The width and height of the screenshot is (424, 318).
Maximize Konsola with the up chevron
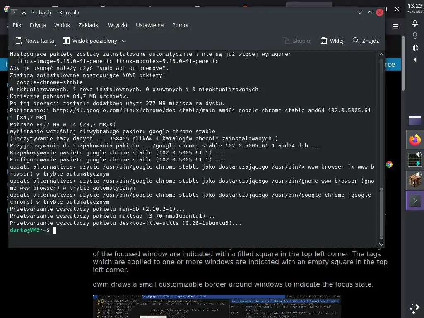tap(370, 12)
